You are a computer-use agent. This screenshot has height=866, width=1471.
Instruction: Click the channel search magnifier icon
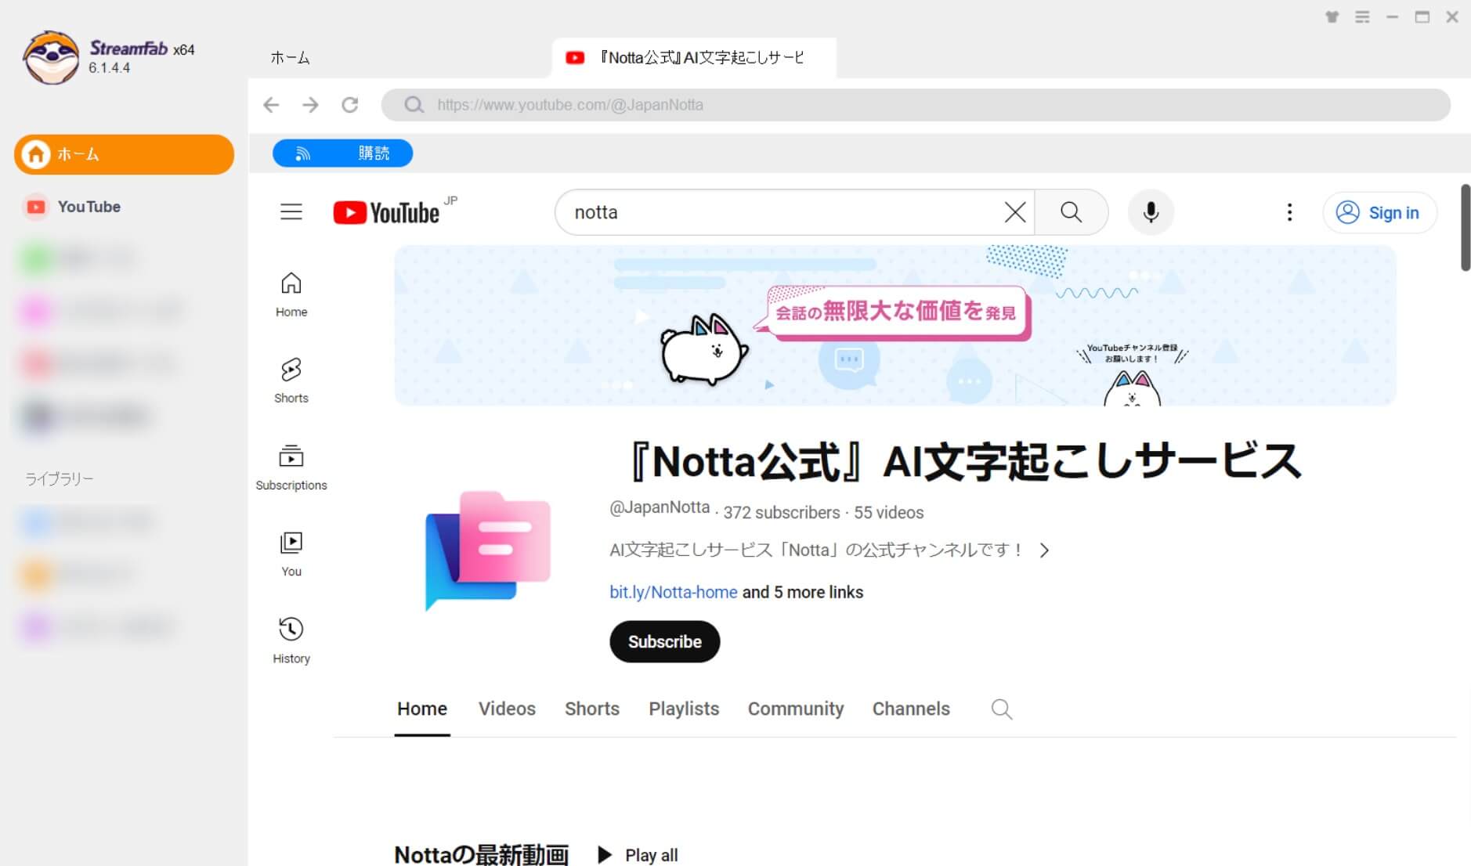pos(1002,709)
